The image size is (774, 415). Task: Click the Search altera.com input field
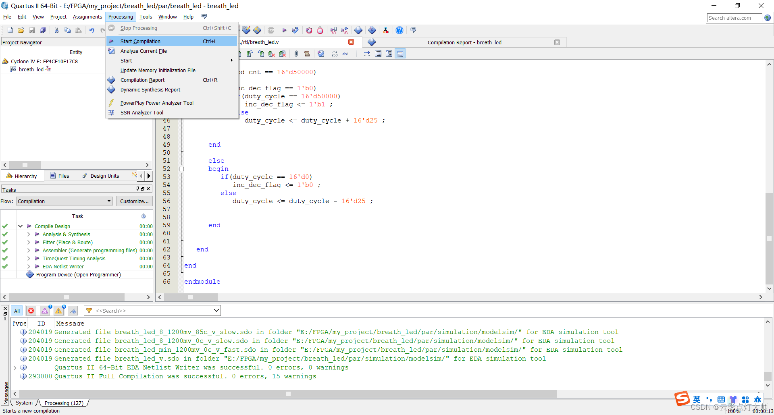pyautogui.click(x=734, y=18)
